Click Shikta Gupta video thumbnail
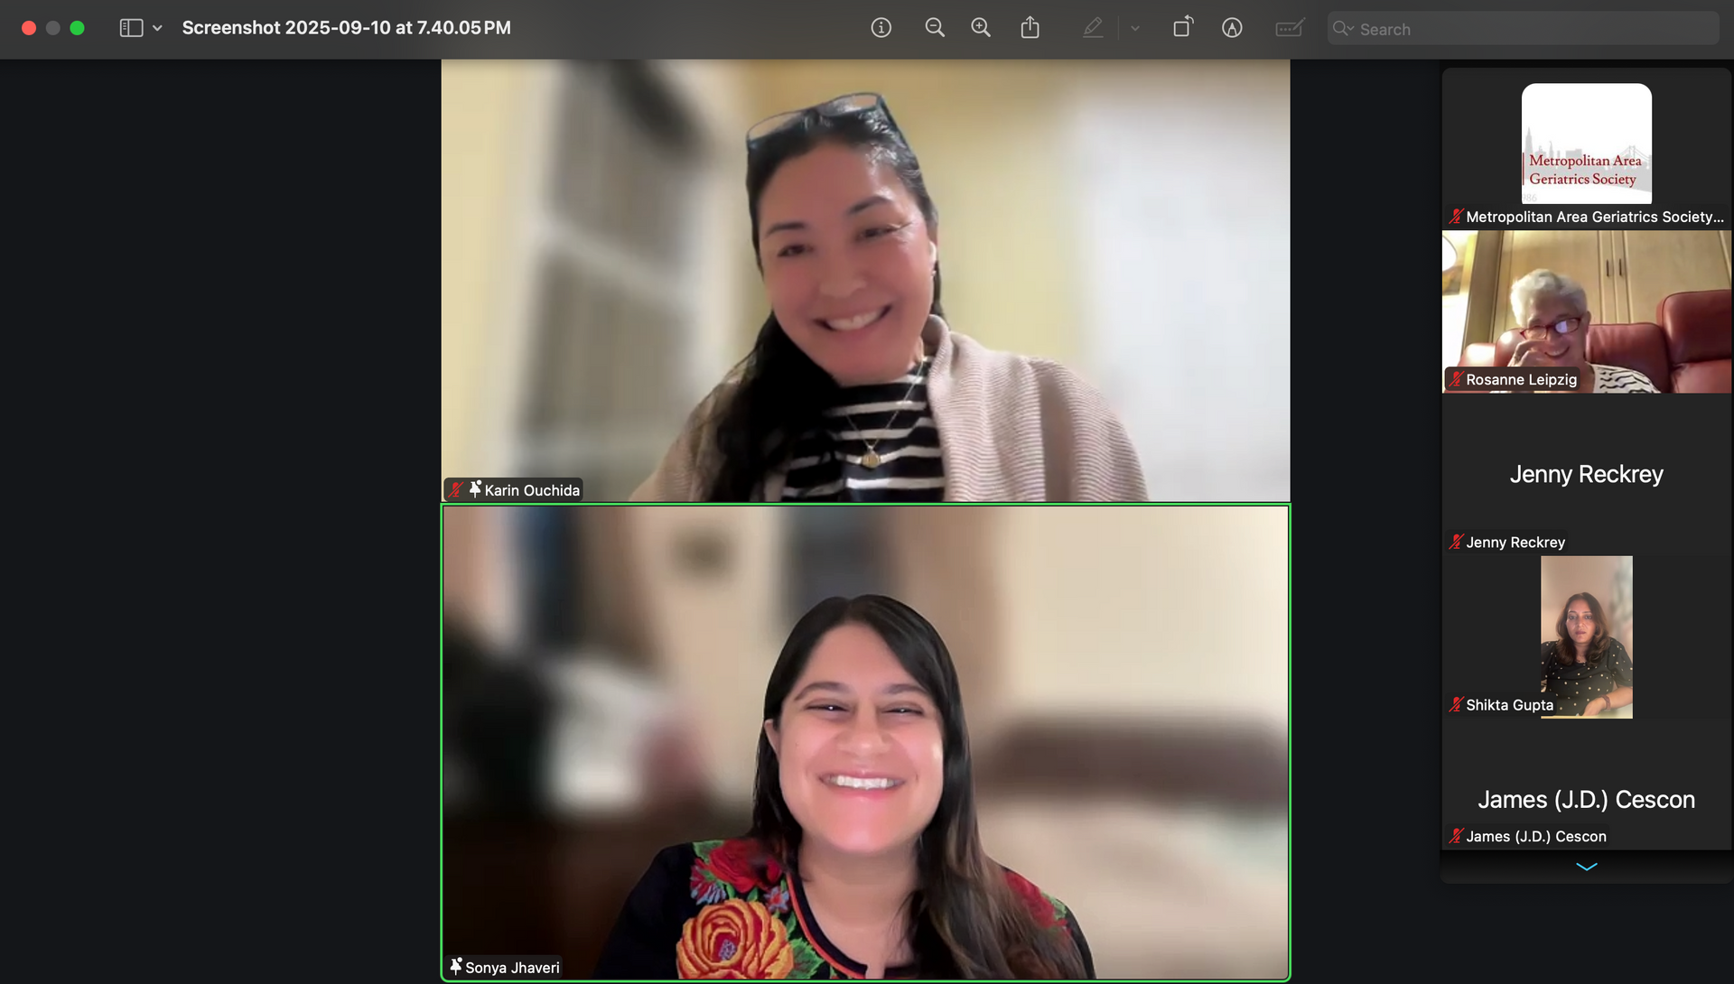 (x=1586, y=636)
